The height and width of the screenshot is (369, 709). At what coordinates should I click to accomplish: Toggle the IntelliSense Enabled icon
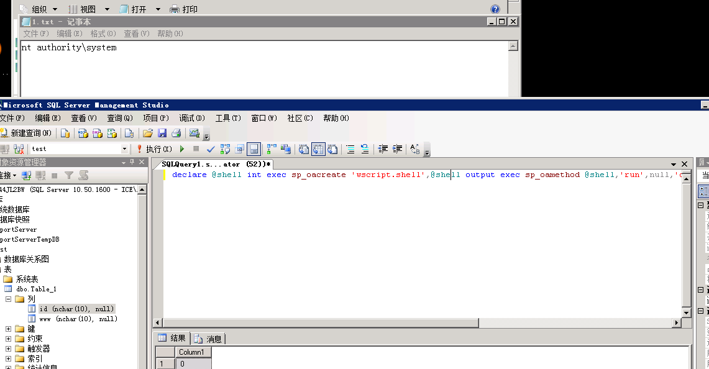pyautogui.click(x=254, y=148)
